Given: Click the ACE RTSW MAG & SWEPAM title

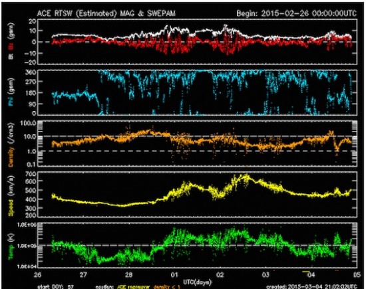Looking at the screenshot, I should coord(106,13).
